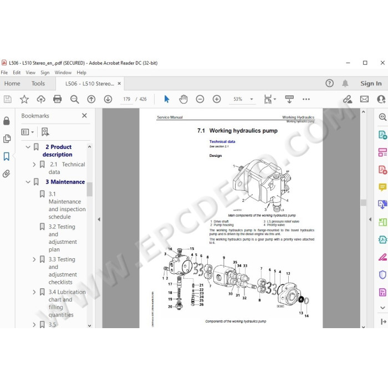Click the bookmarks panel scrollbar thumb
This screenshot has height=388, width=388.
coord(90,190)
